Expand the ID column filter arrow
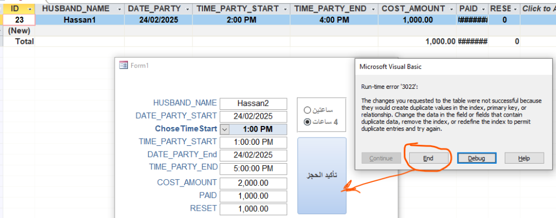The image size is (556, 218). click(x=30, y=9)
